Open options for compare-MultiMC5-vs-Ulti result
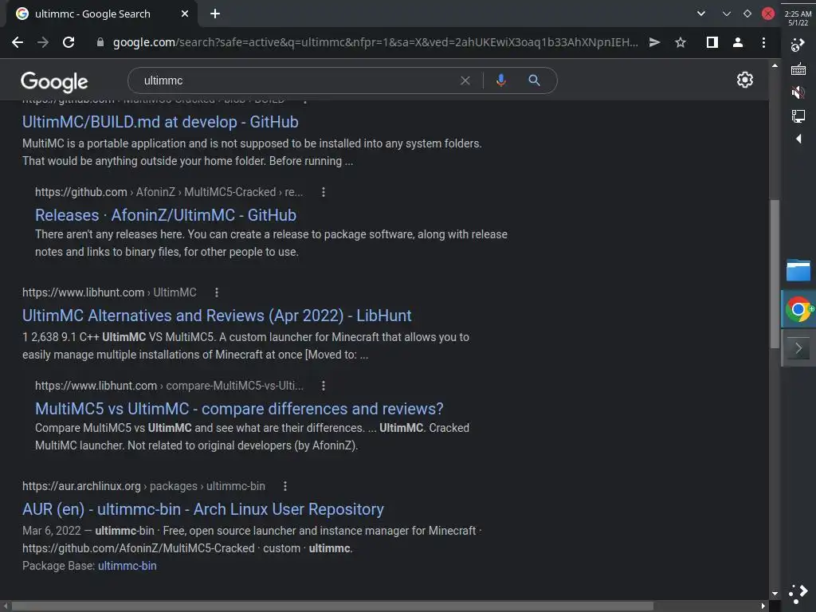This screenshot has width=816, height=612. click(324, 386)
